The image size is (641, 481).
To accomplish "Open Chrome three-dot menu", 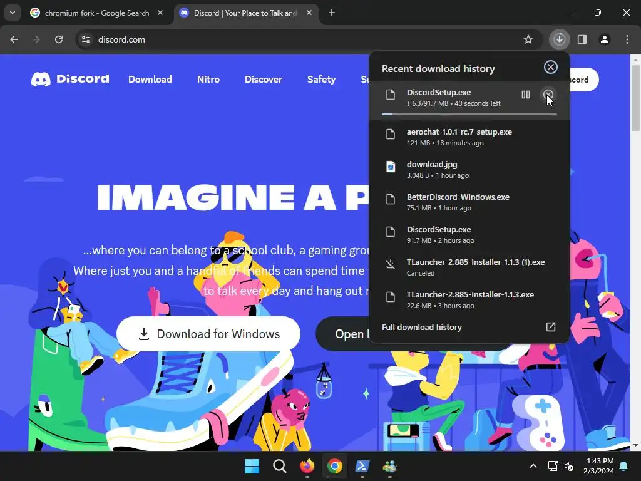I will 627,39.
